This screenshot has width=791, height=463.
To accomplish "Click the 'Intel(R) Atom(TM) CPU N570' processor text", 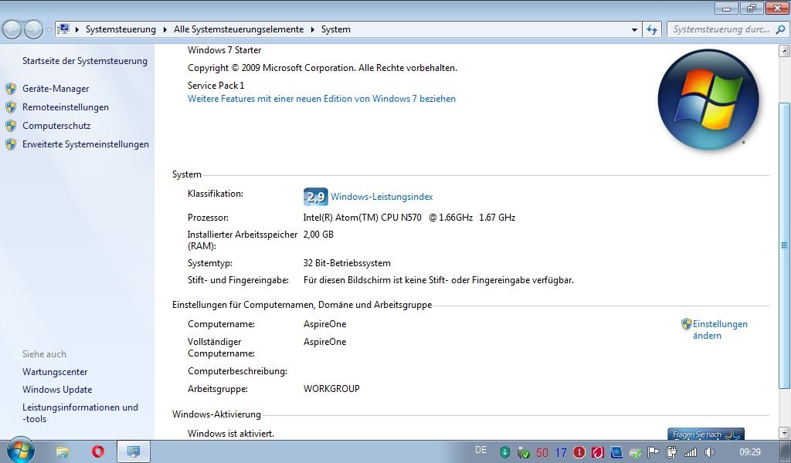I will 362,218.
